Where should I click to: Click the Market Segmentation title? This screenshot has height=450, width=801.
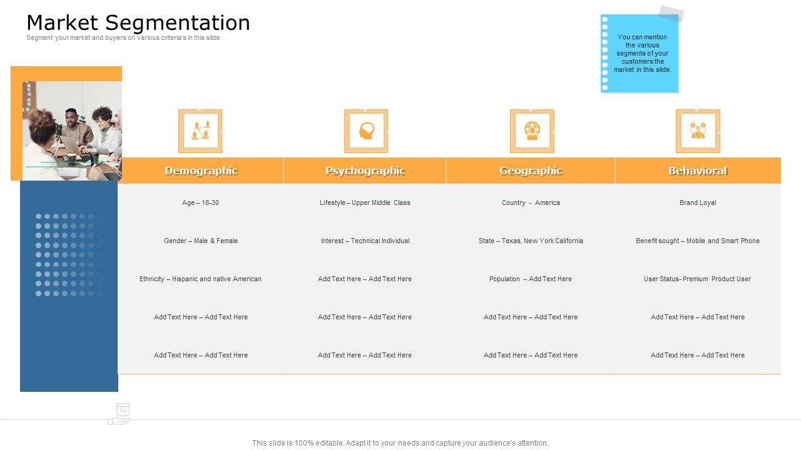click(x=138, y=22)
